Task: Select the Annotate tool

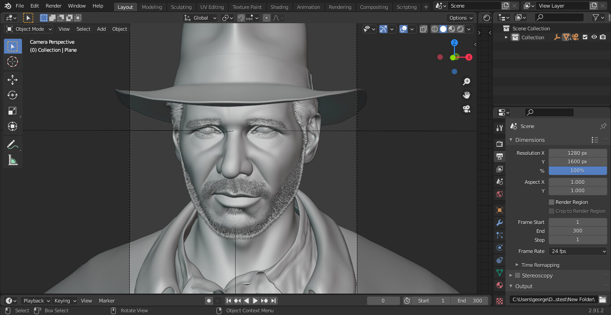Action: (x=13, y=145)
